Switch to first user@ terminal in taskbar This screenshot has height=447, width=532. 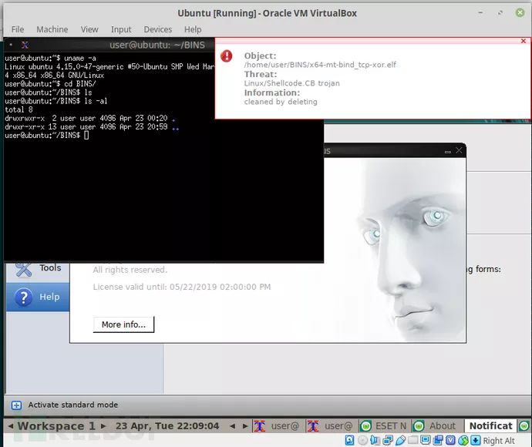coord(278,426)
